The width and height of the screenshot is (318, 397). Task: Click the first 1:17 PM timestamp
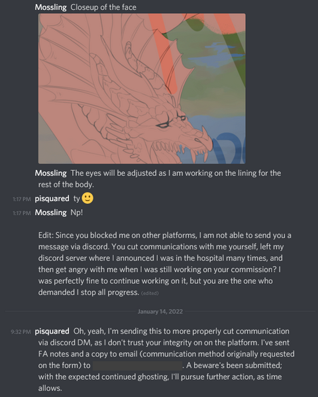(x=22, y=199)
